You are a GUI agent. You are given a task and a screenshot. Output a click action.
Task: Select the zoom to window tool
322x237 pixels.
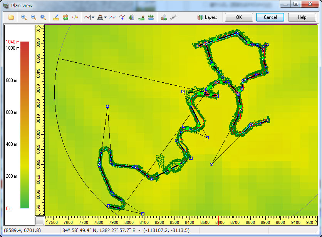(x=43, y=17)
